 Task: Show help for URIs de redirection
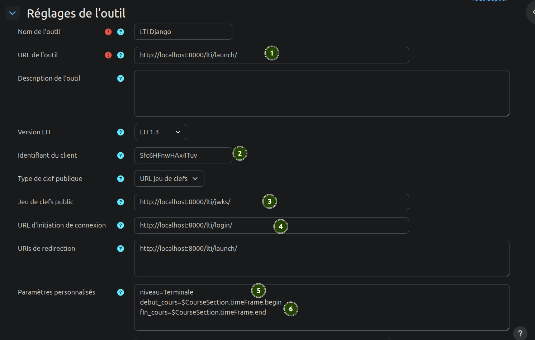120,249
